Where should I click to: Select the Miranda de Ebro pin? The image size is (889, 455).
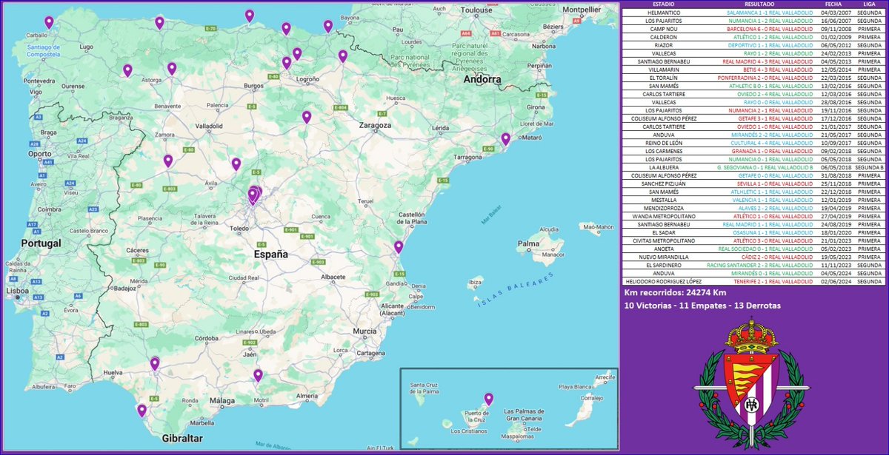pos(287,63)
